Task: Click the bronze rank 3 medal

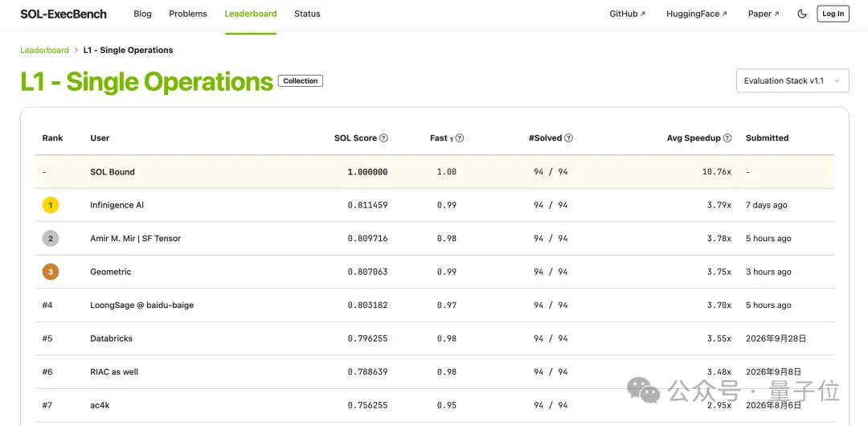Action: click(x=51, y=272)
